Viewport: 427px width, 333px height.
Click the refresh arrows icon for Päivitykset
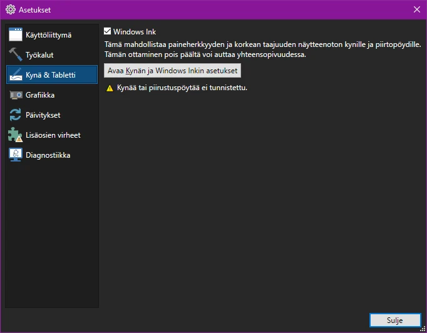coord(16,115)
